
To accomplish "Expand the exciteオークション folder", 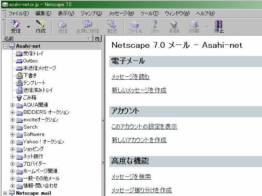I will point(12,120).
